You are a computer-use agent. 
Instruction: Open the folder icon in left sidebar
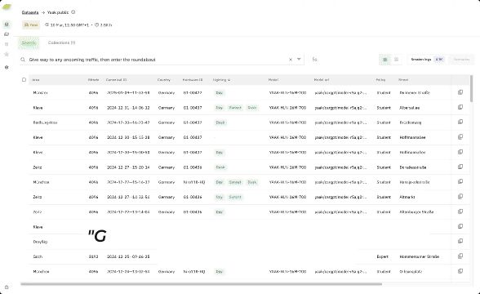[x=7, y=34]
